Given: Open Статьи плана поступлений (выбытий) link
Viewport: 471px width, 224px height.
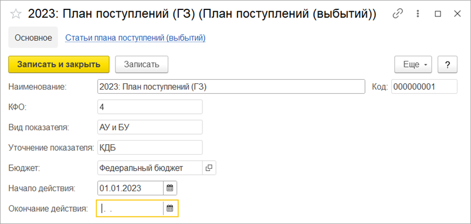Looking at the screenshot, I should [x=135, y=38].
